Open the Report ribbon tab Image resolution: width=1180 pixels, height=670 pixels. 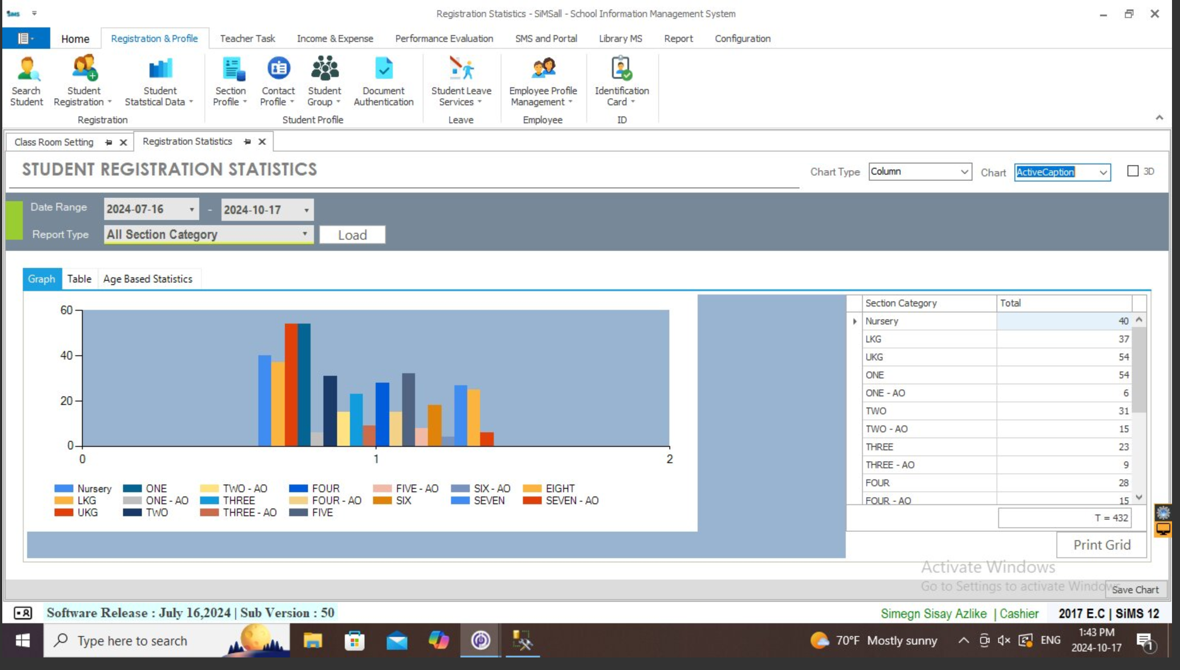click(678, 38)
